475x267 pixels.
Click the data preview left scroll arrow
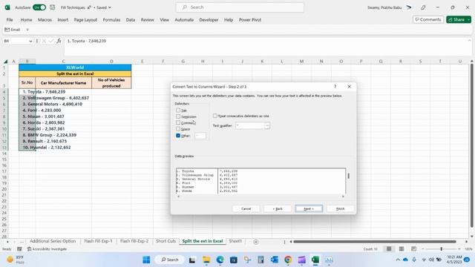[x=178, y=197]
